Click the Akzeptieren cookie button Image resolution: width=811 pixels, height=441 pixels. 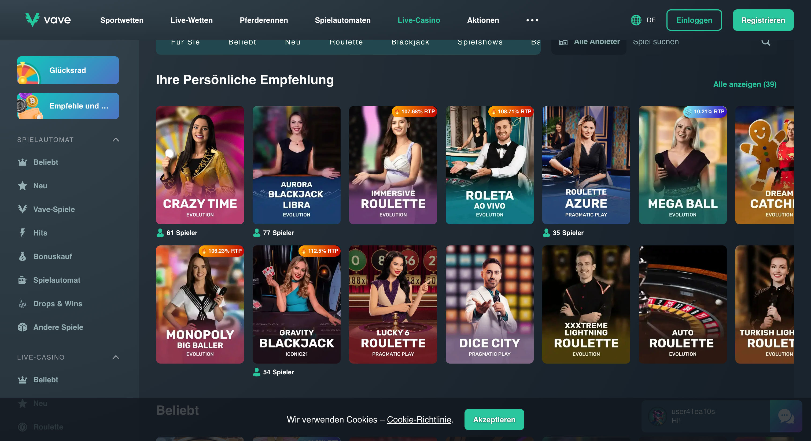[494, 420]
